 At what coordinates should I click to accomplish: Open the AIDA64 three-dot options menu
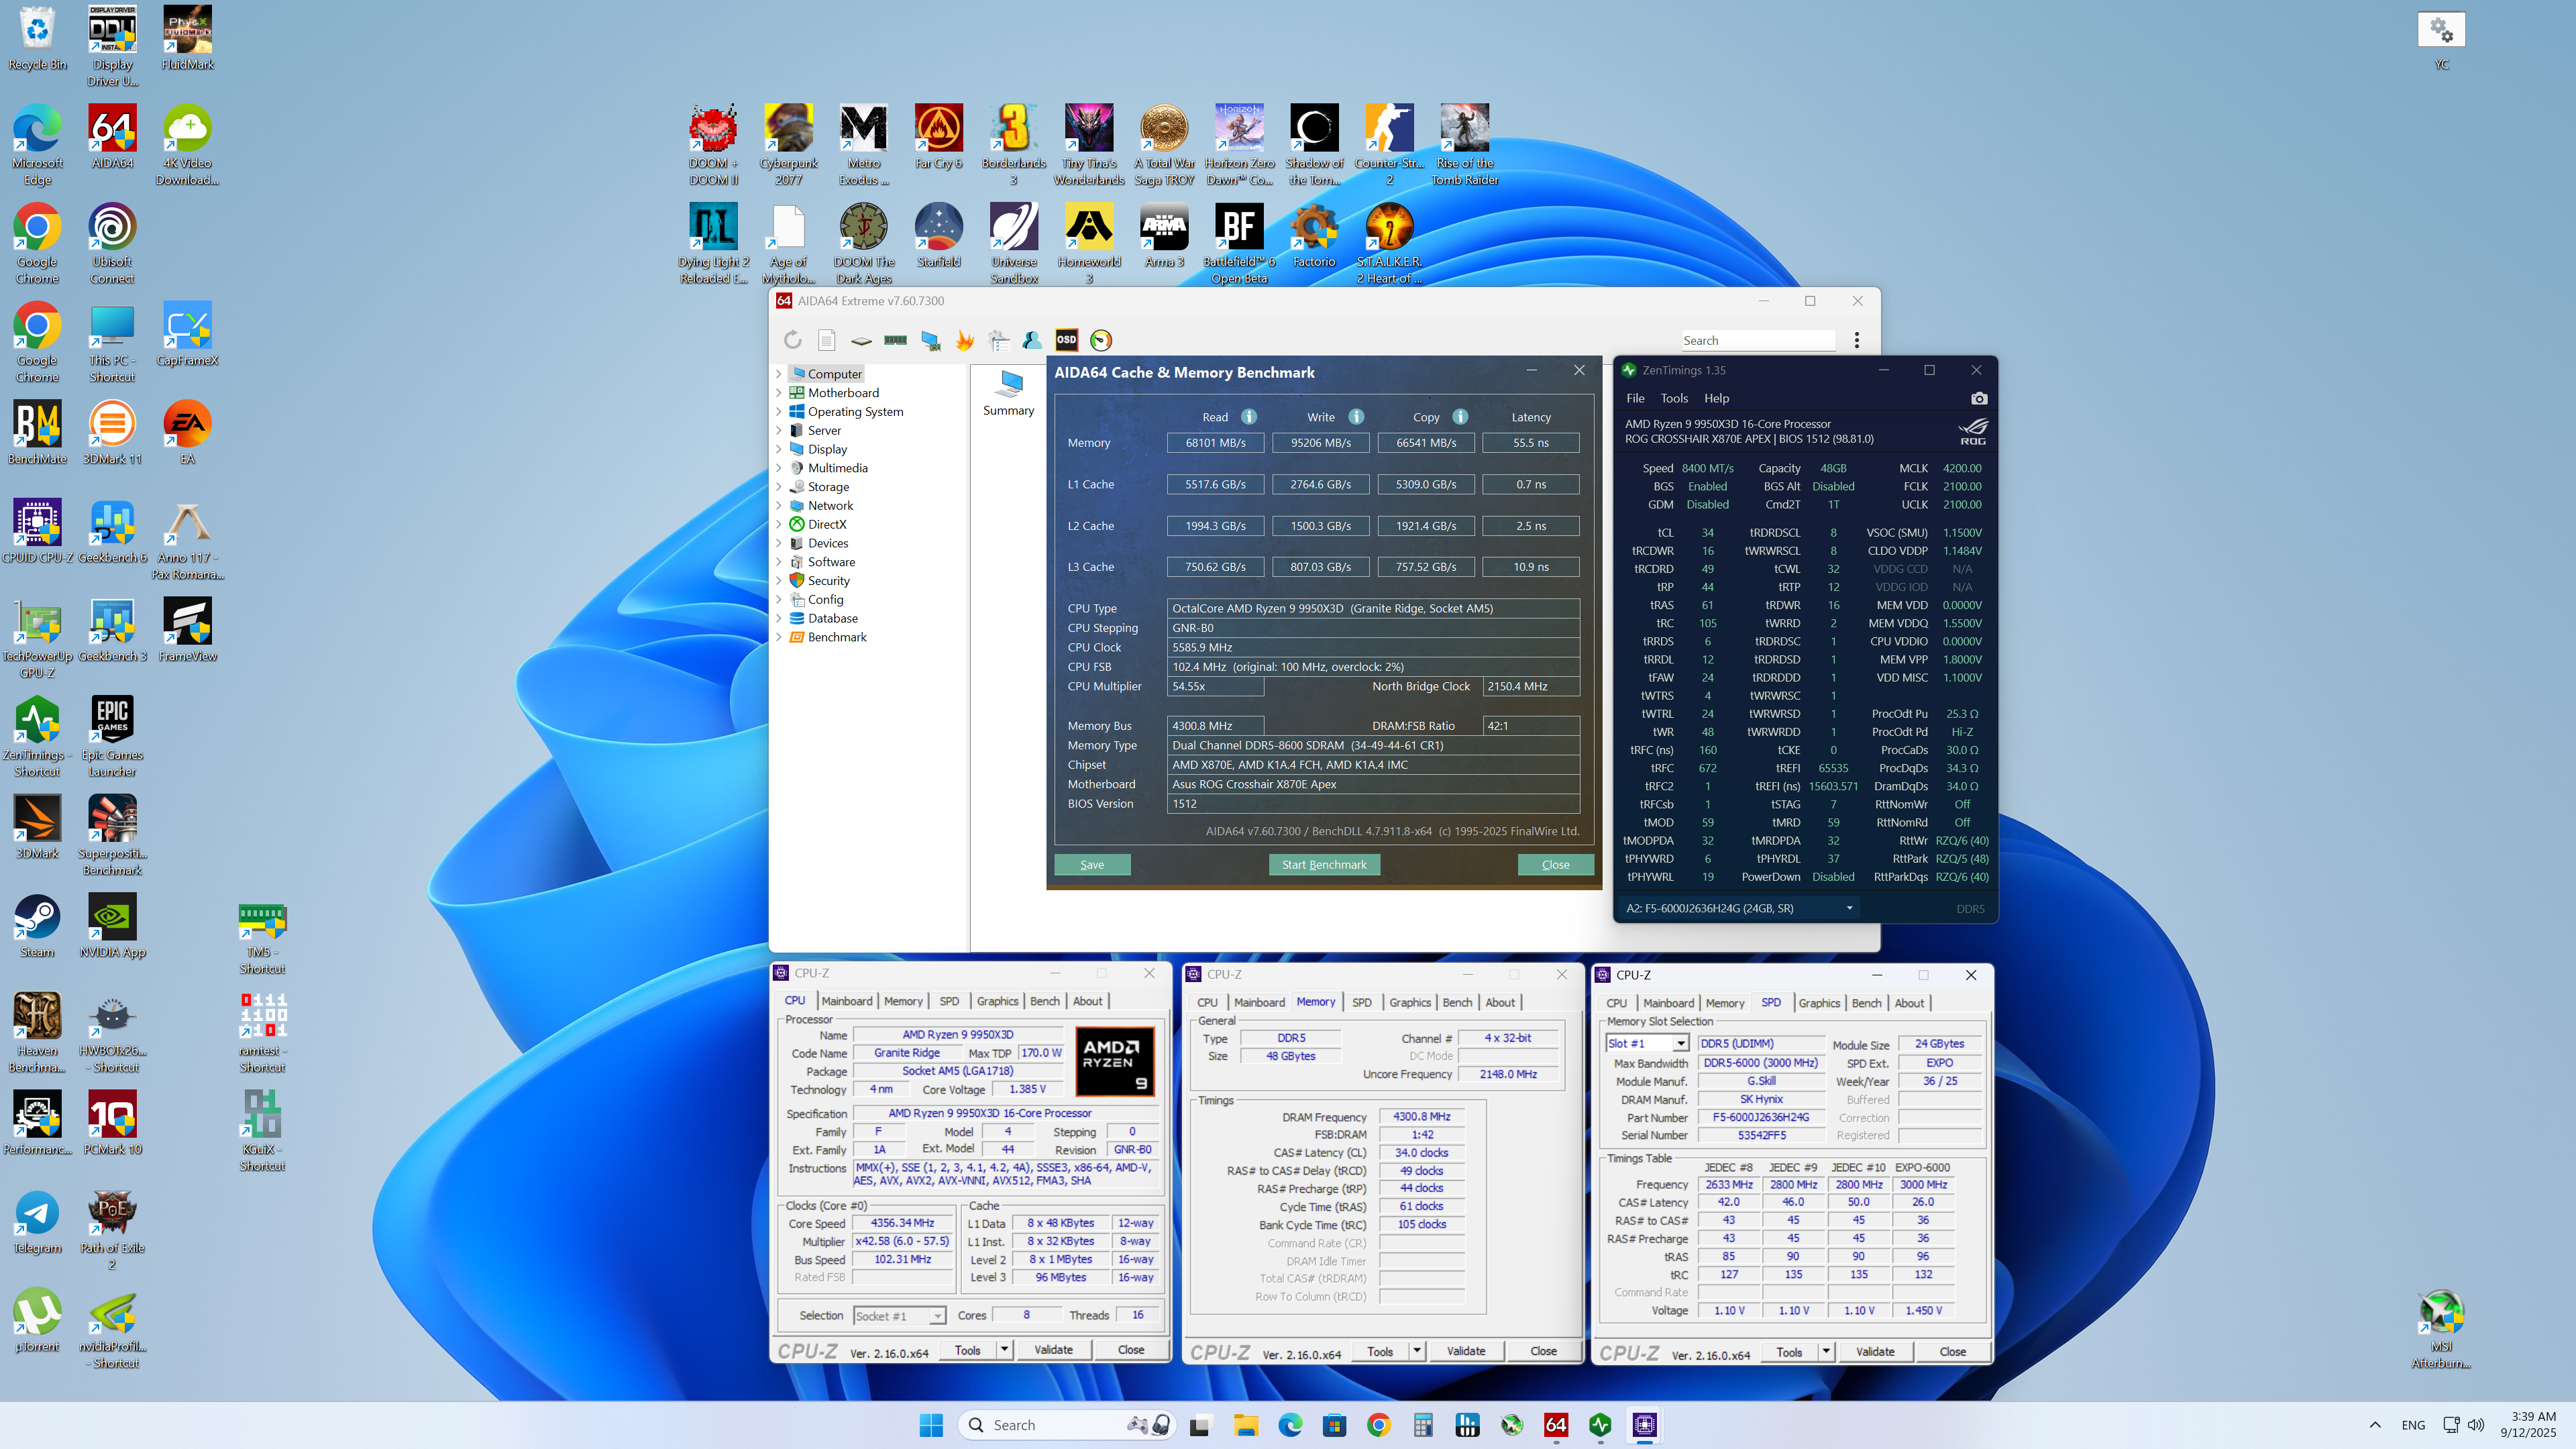point(1856,340)
